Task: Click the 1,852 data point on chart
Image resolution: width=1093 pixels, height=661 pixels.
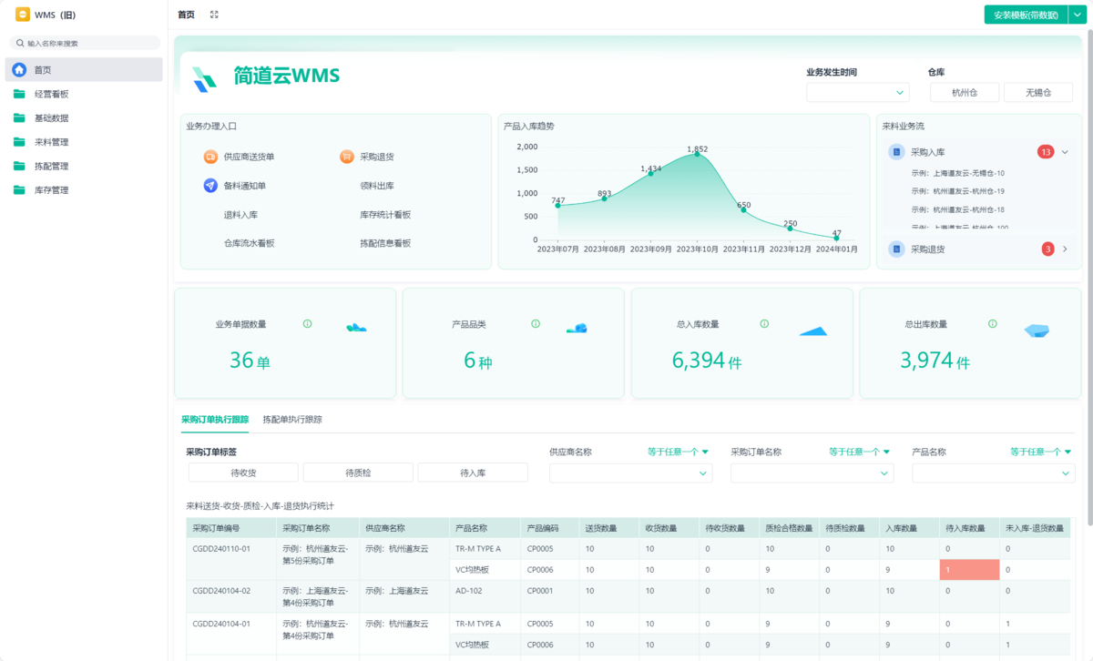Action: click(698, 154)
